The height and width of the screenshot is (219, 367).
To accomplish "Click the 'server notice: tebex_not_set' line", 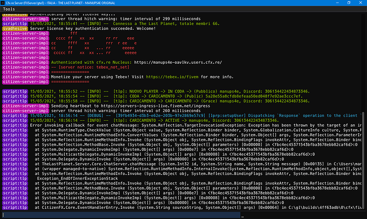I will [x=90, y=68].
